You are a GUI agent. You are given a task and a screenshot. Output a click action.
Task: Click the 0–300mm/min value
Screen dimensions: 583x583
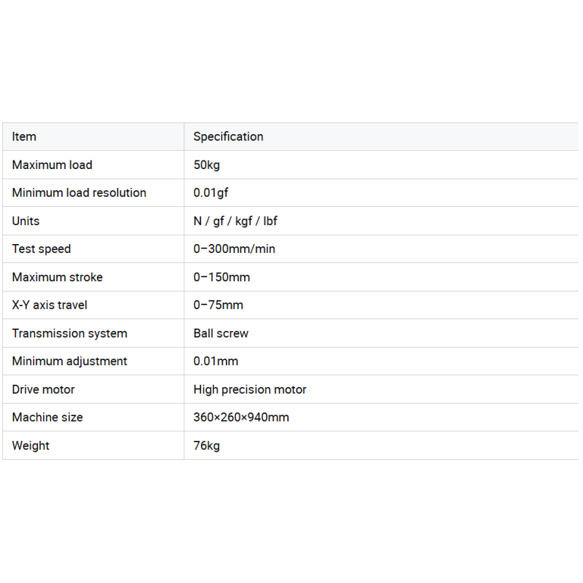(234, 249)
